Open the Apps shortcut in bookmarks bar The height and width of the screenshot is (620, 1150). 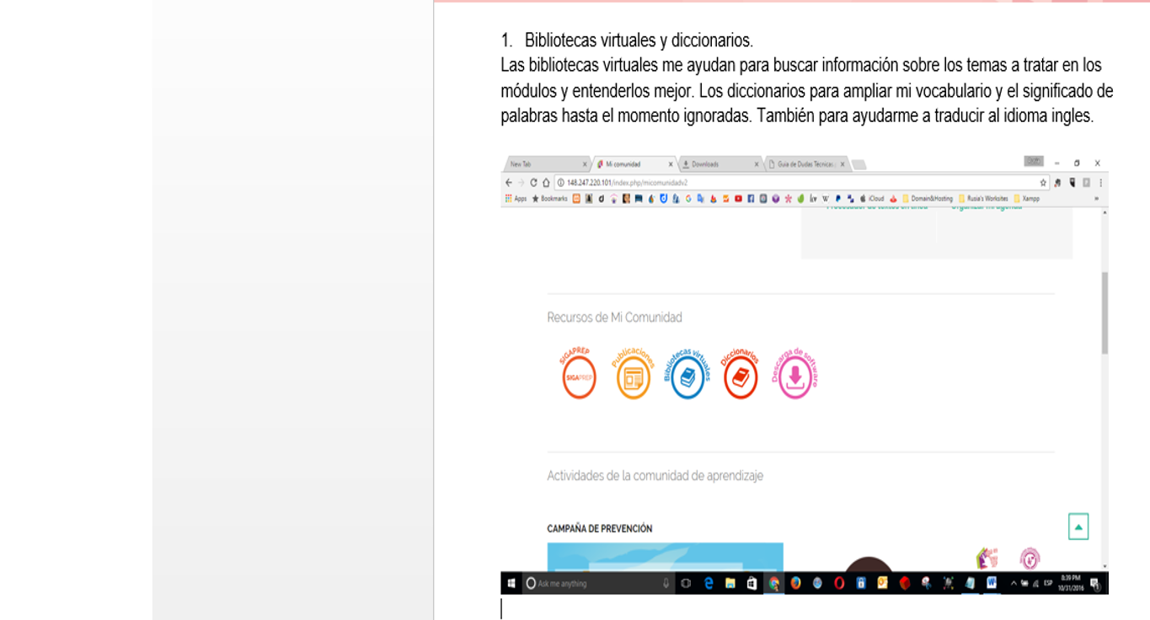click(516, 198)
